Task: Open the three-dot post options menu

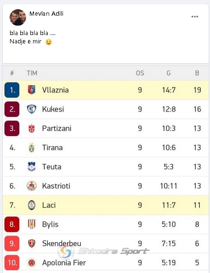Action: coord(195,17)
